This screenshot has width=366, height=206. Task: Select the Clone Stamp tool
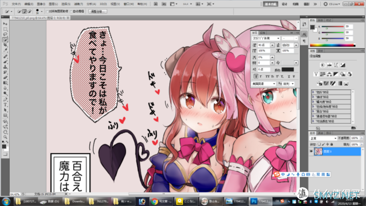pyautogui.click(x=5, y=67)
